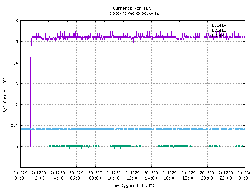The image size is (252, 189).
Task: Click the y-axis tick value 0.6
Action: coord(14,21)
